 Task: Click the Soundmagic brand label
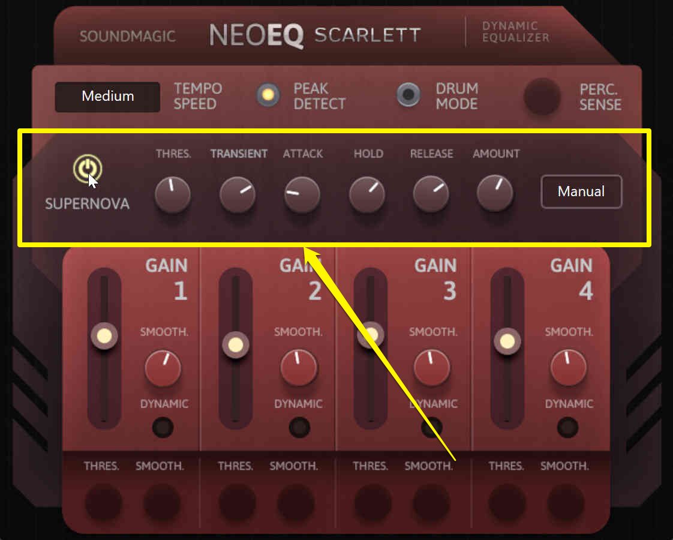128,37
